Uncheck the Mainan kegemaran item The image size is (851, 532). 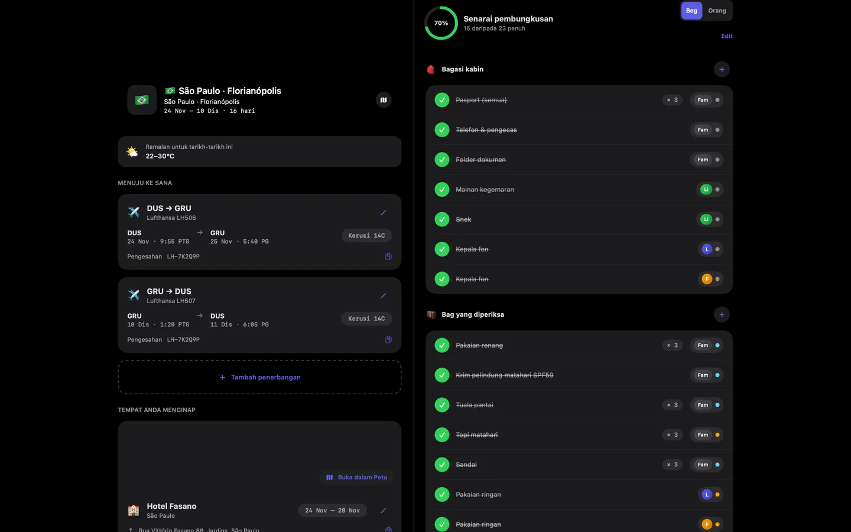click(442, 190)
